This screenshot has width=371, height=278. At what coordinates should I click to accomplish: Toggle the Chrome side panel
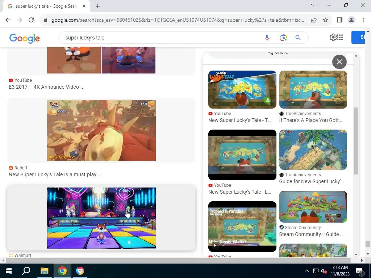(340, 20)
